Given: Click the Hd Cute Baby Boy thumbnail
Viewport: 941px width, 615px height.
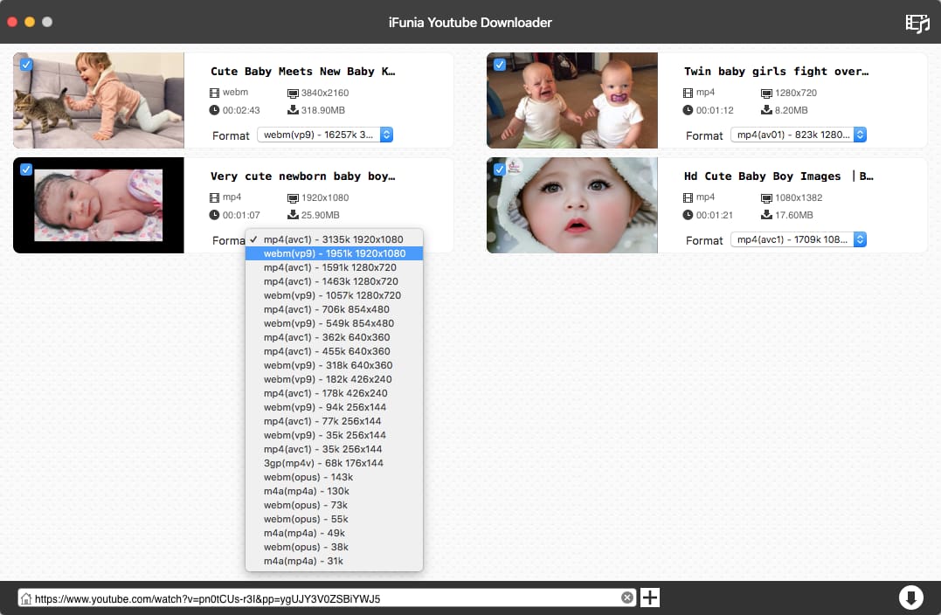Looking at the screenshot, I should 572,205.
